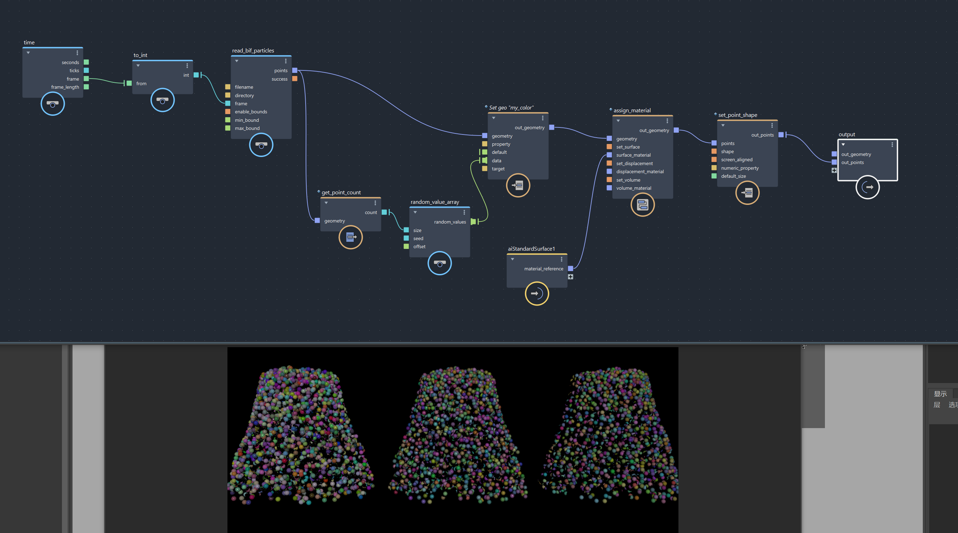Collapse the output node using its disclosure triangle
This screenshot has width=958, height=533.
pos(843,144)
